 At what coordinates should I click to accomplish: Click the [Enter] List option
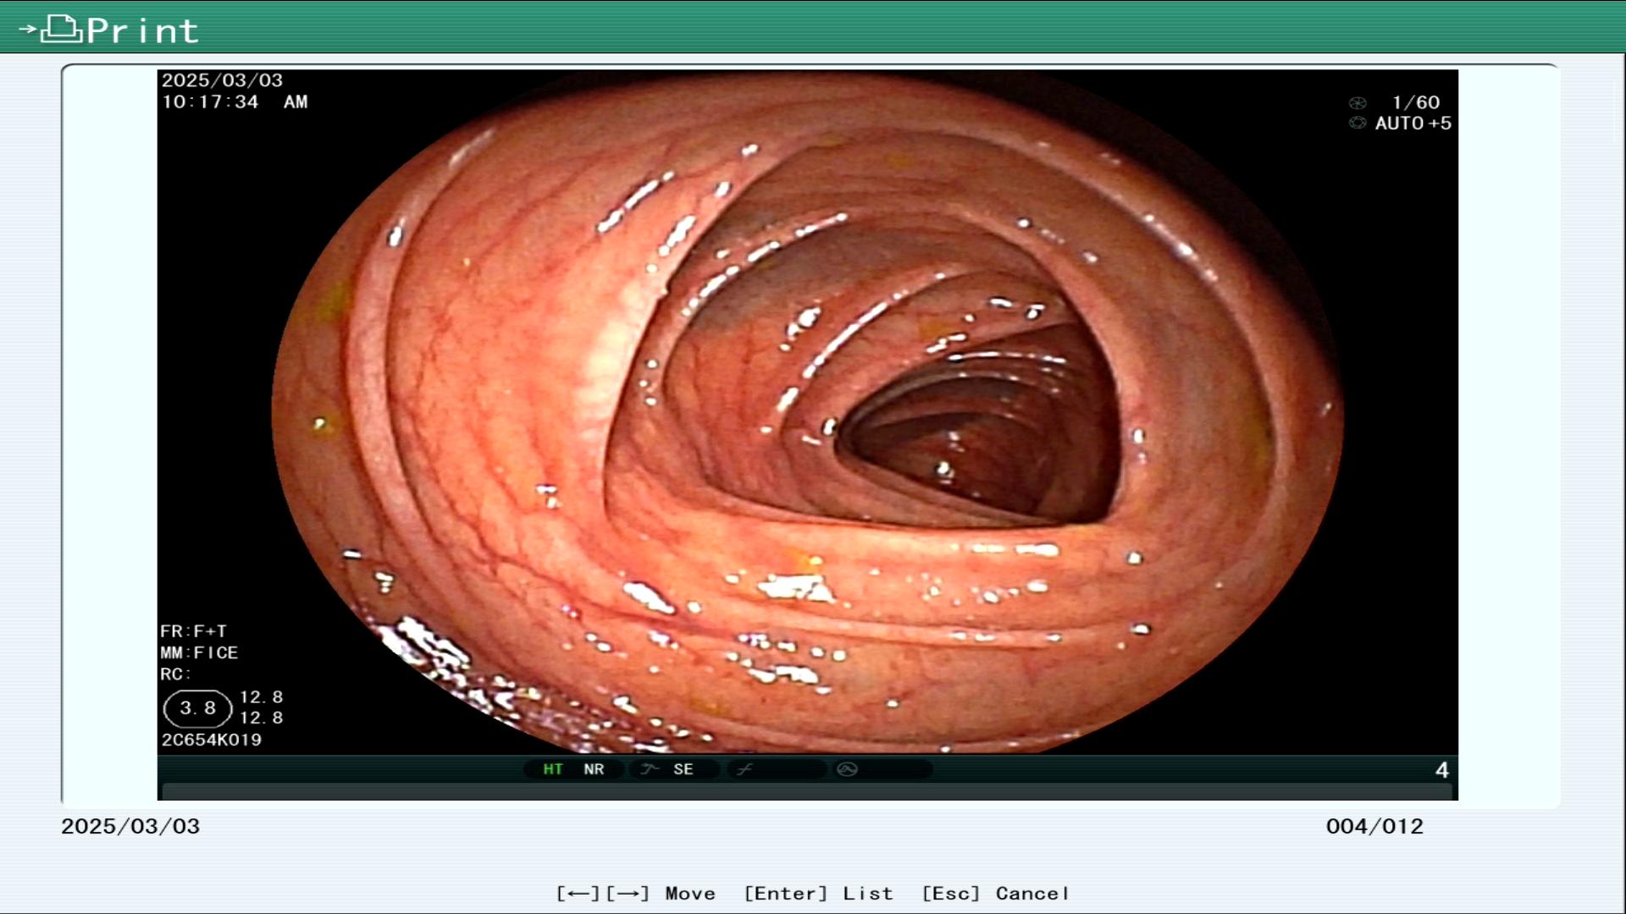pos(818,894)
